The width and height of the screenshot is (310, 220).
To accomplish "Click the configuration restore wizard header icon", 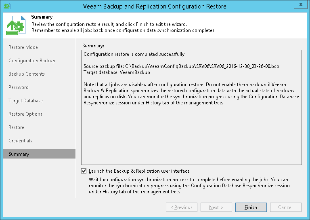I will tap(16, 25).
